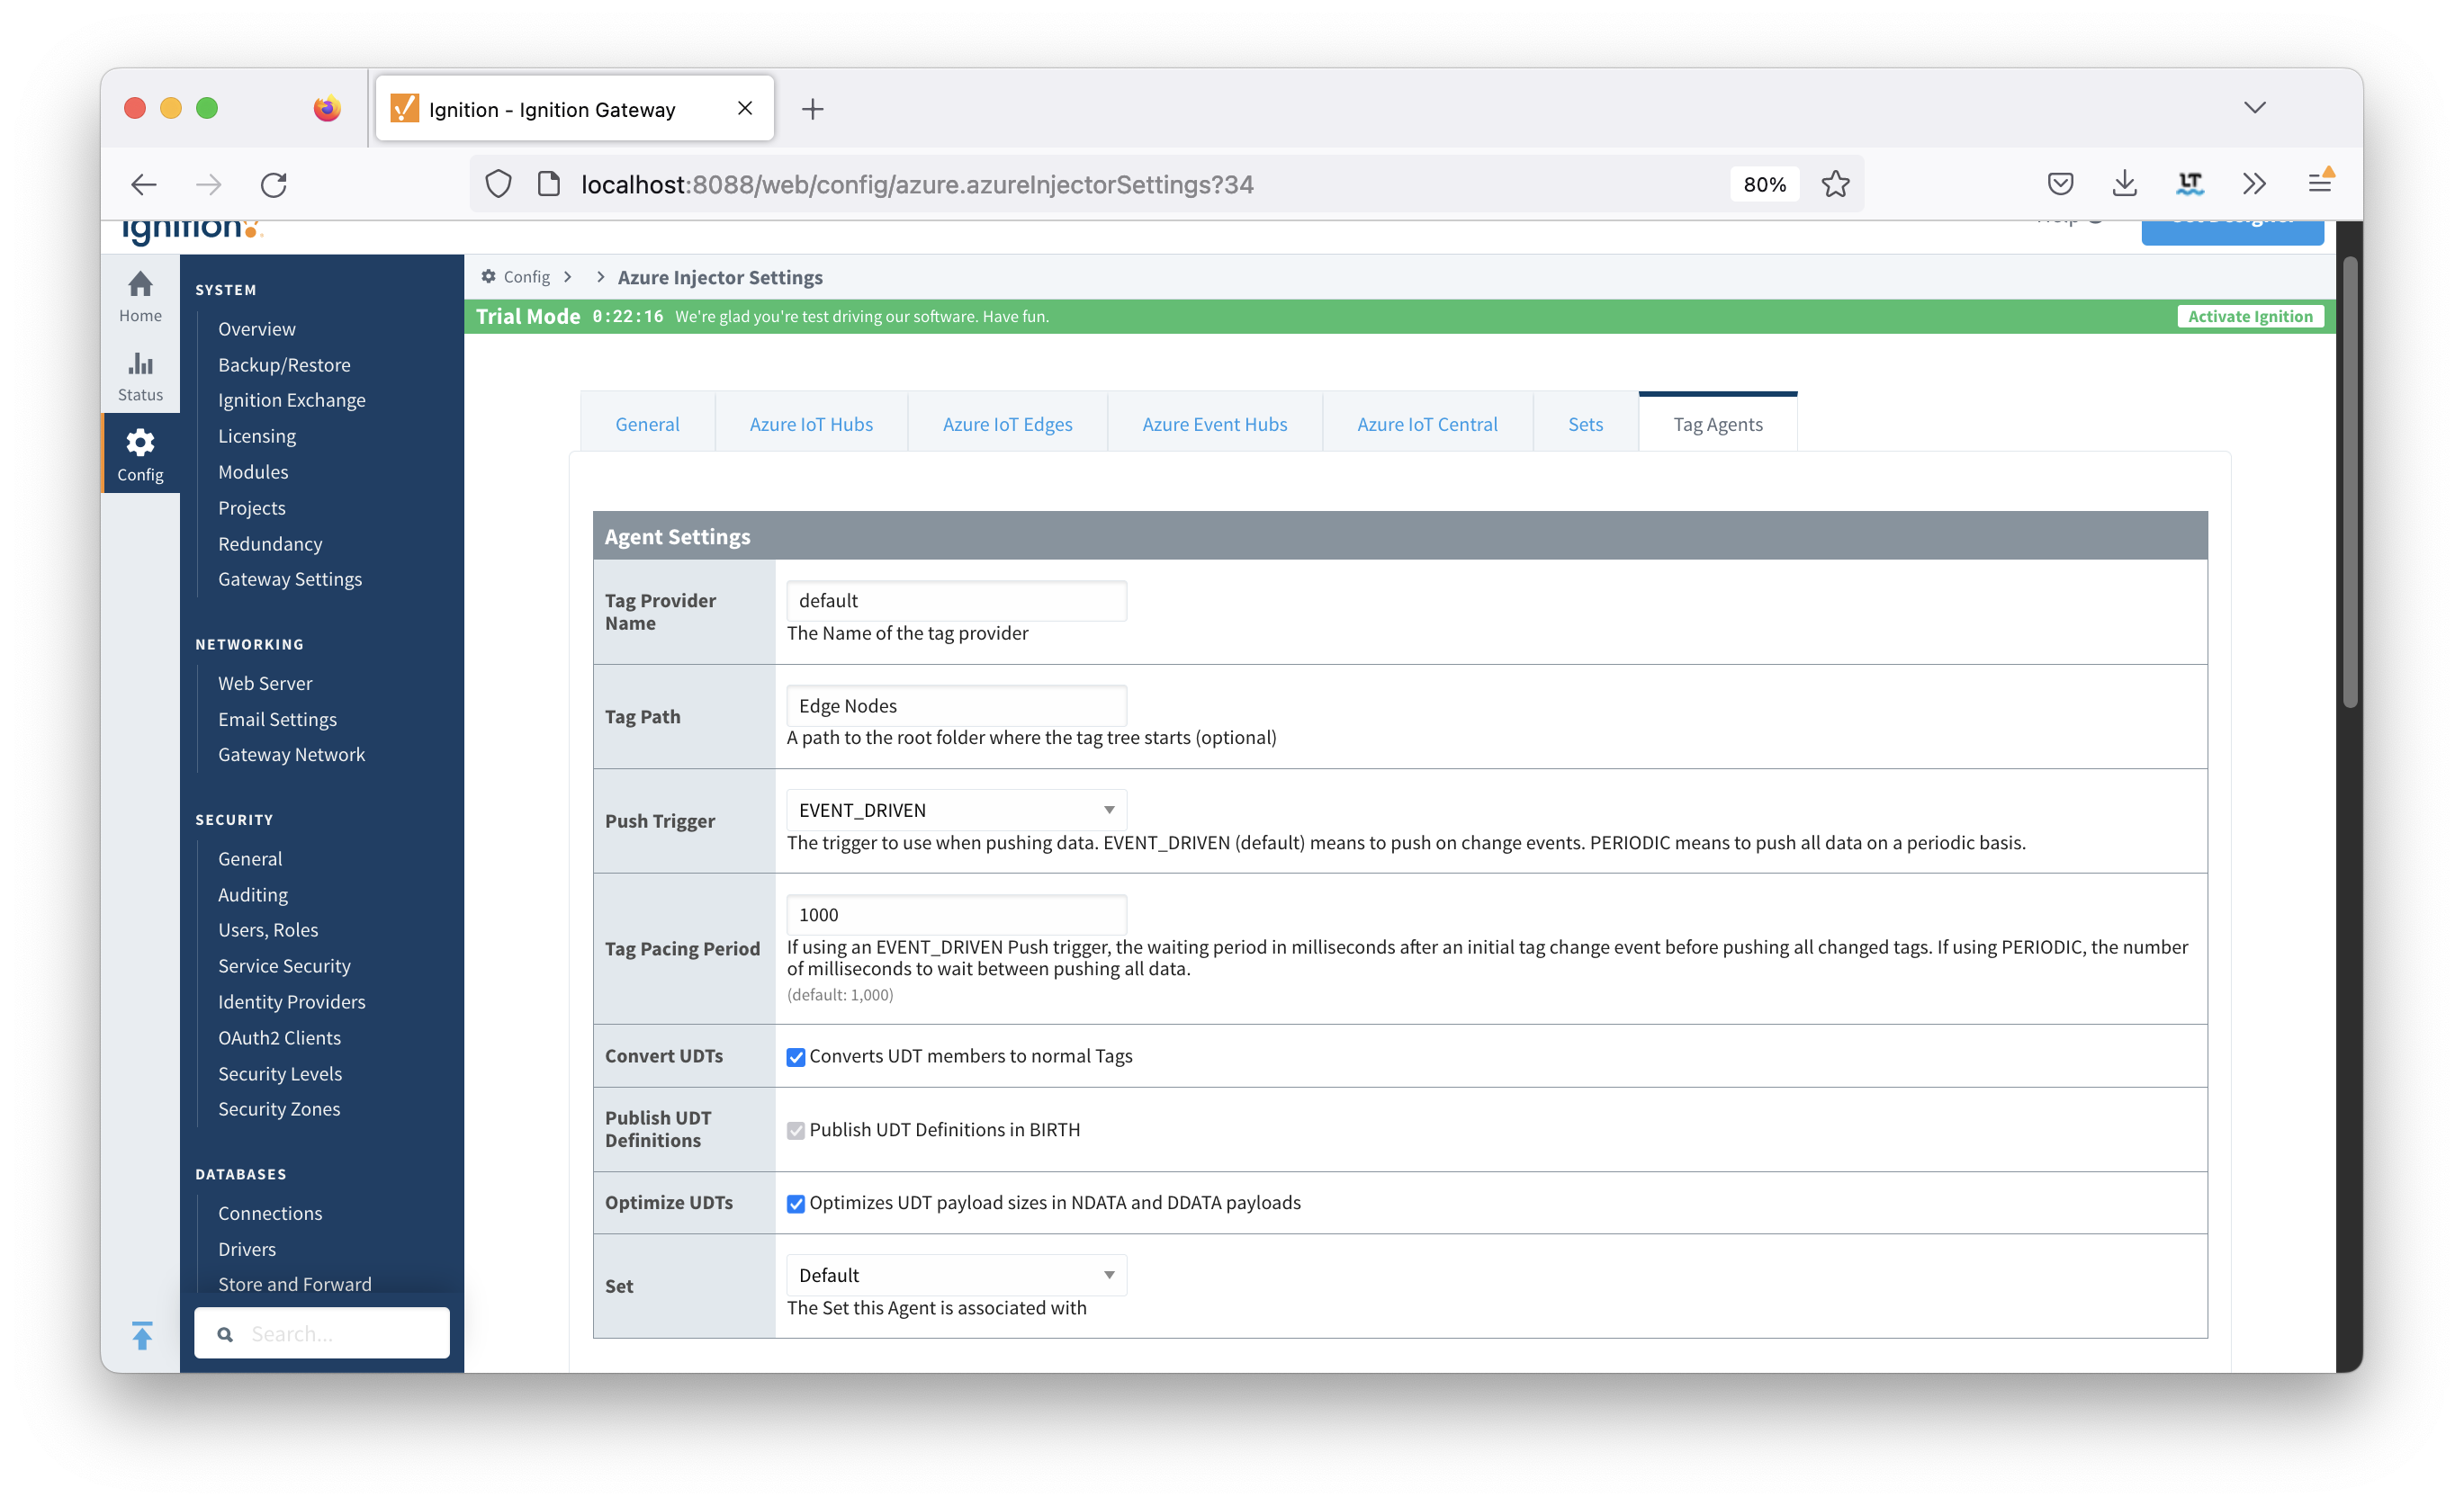The height and width of the screenshot is (1506, 2464).
Task: Click the Config gear icon
Action: [x=140, y=443]
